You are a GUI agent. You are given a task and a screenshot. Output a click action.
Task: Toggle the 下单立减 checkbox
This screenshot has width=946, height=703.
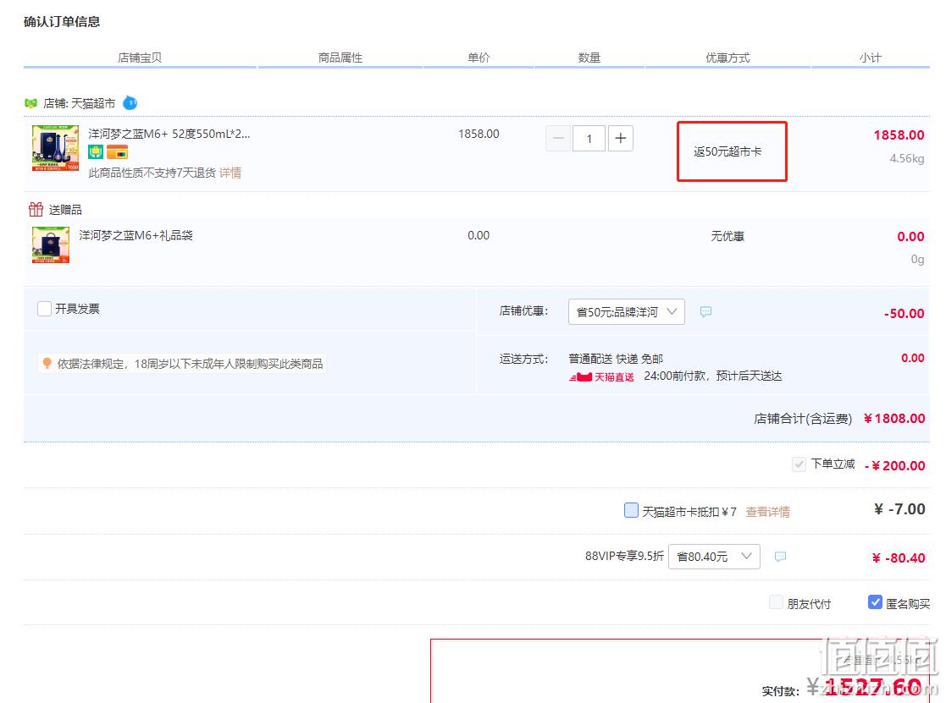pos(799,464)
